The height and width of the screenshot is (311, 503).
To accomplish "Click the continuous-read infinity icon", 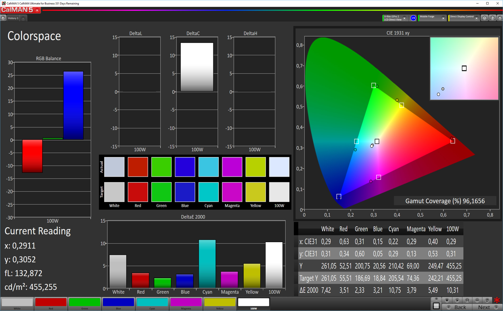I will pyautogui.click(x=477, y=300).
